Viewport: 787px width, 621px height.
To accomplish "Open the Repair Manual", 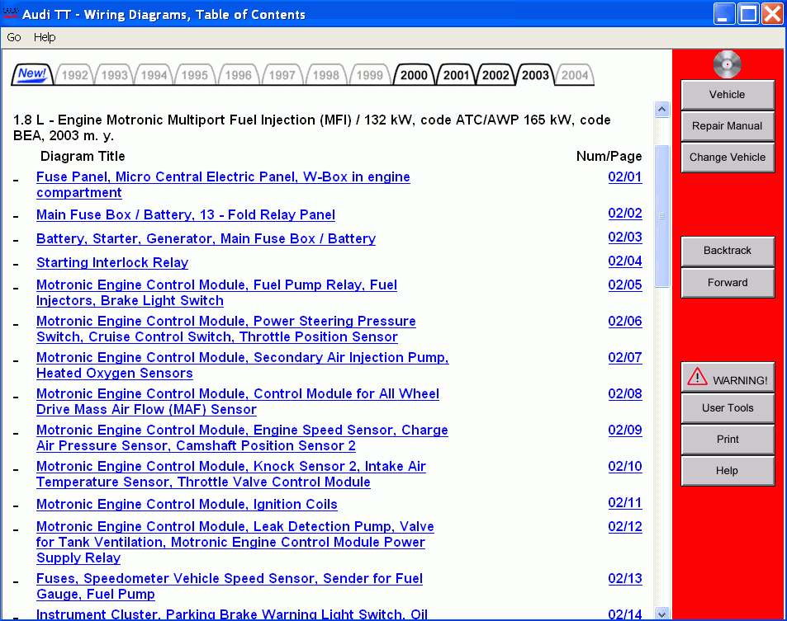I will [x=728, y=126].
